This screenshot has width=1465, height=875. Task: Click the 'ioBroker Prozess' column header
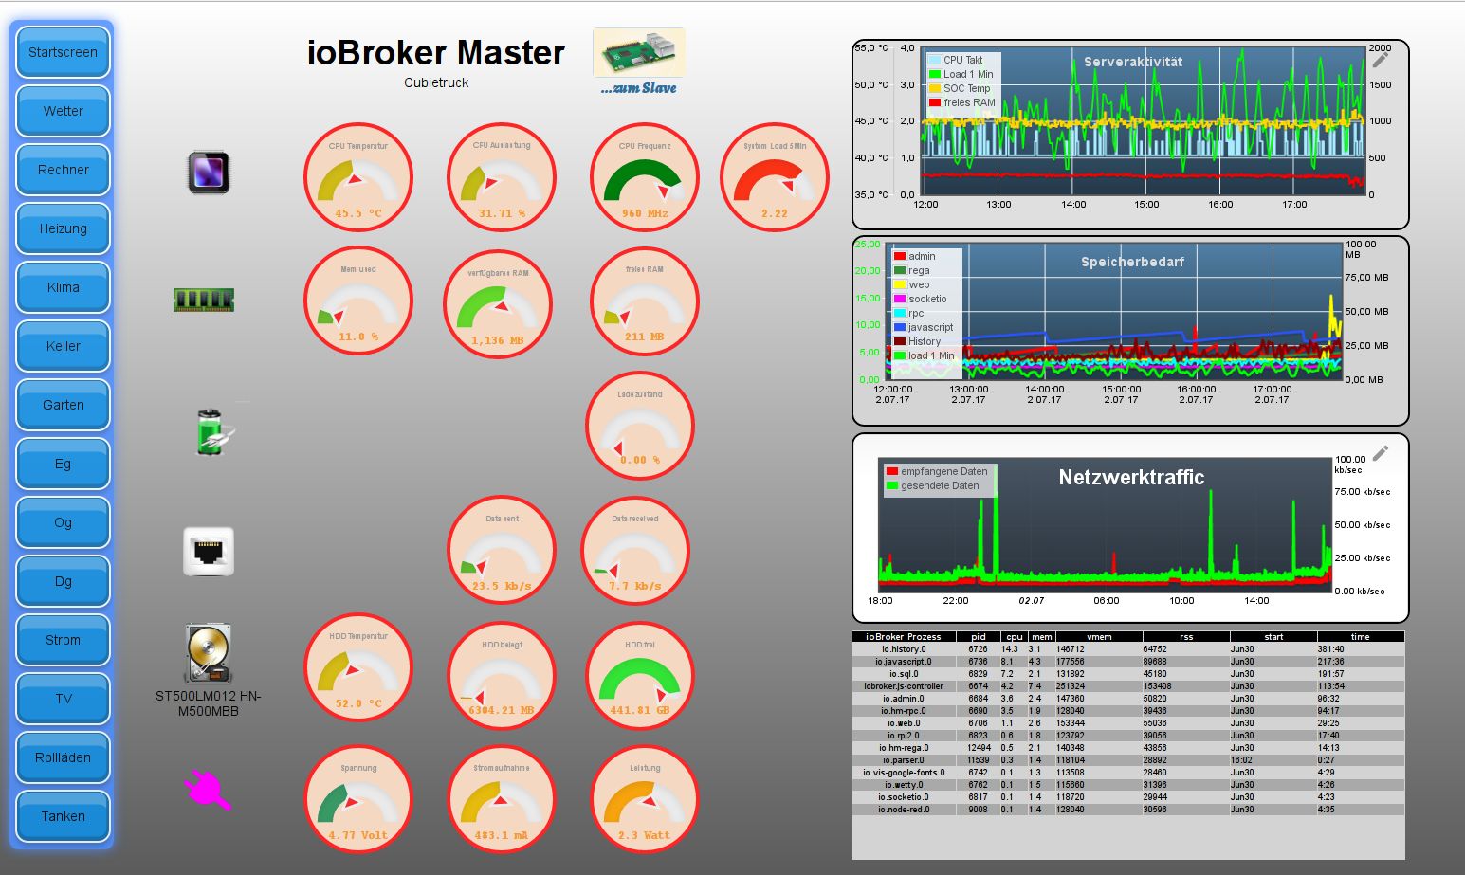(904, 637)
